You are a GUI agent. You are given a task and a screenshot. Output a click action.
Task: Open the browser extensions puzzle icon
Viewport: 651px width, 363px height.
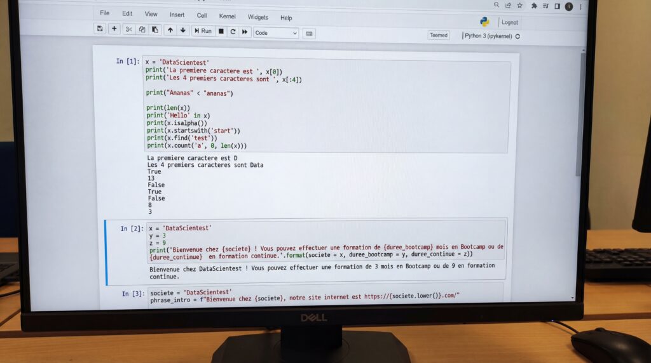tap(534, 6)
